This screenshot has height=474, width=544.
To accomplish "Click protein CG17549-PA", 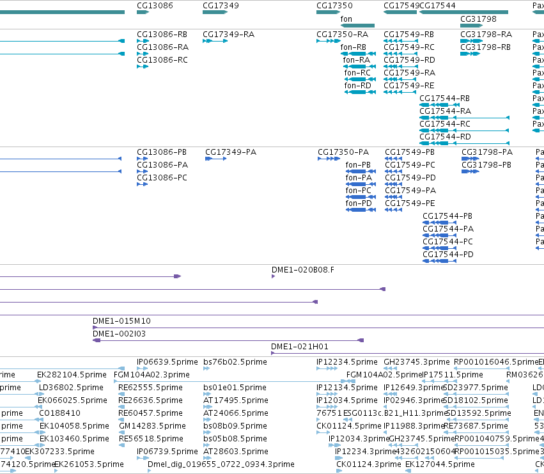I will click(x=410, y=191).
